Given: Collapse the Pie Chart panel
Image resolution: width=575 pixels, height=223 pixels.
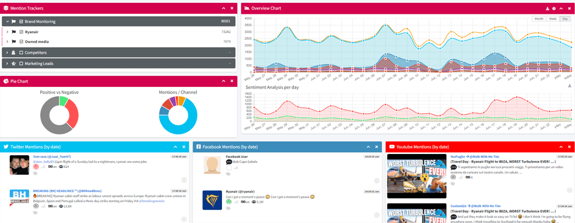Looking at the screenshot, I should coord(224,82).
